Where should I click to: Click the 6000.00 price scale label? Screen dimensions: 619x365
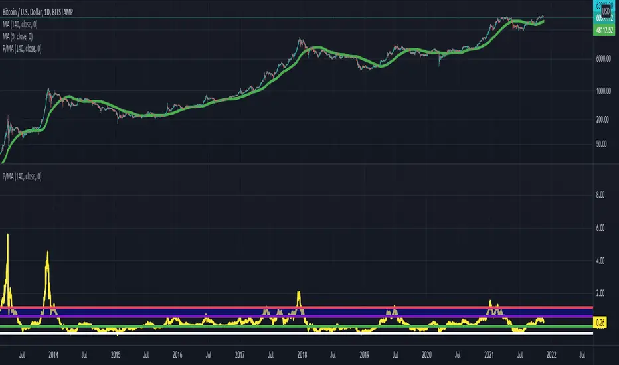tap(603, 59)
